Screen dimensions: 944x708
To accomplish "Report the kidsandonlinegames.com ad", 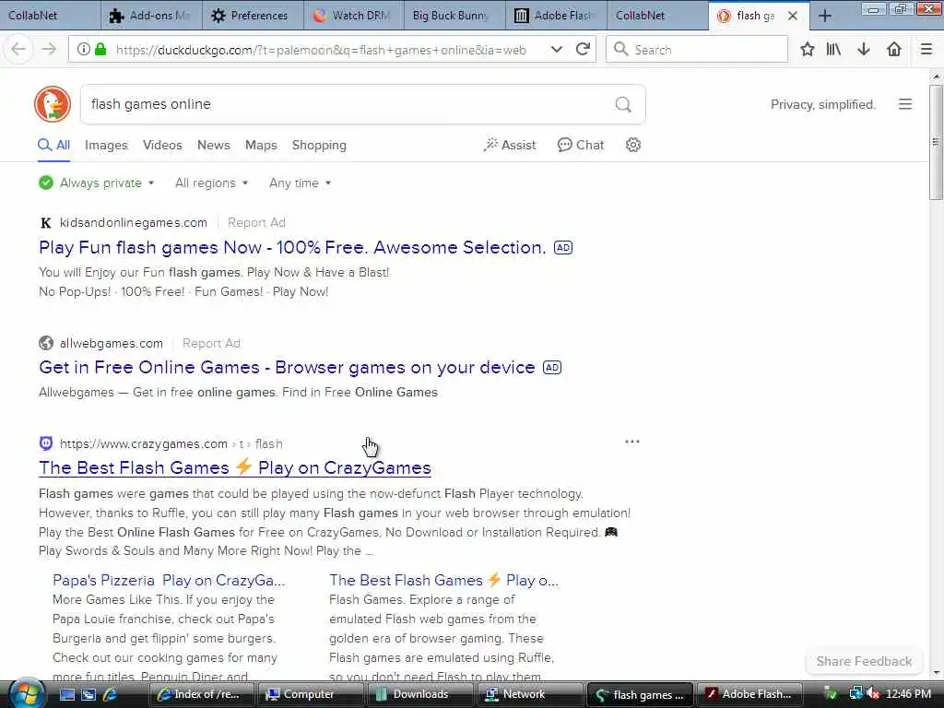I will (256, 223).
